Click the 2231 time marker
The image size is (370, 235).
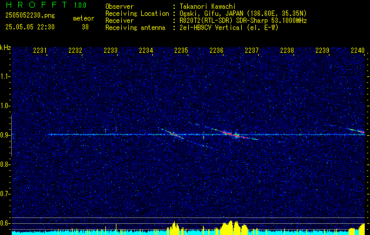point(40,51)
